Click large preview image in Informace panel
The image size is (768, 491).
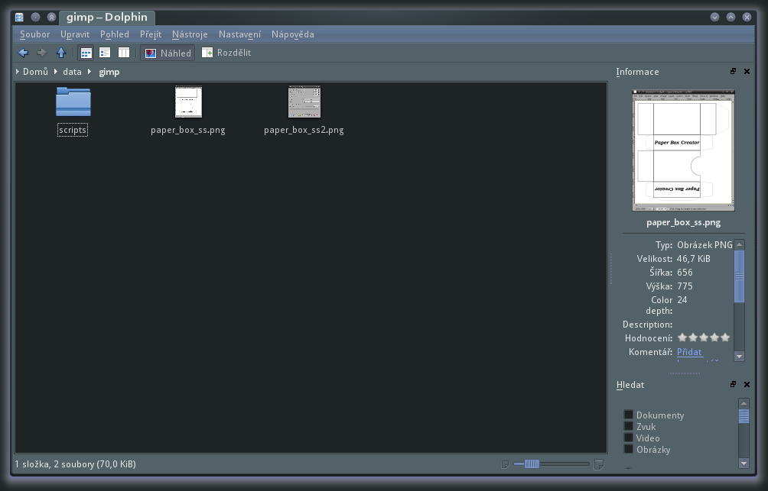(683, 150)
